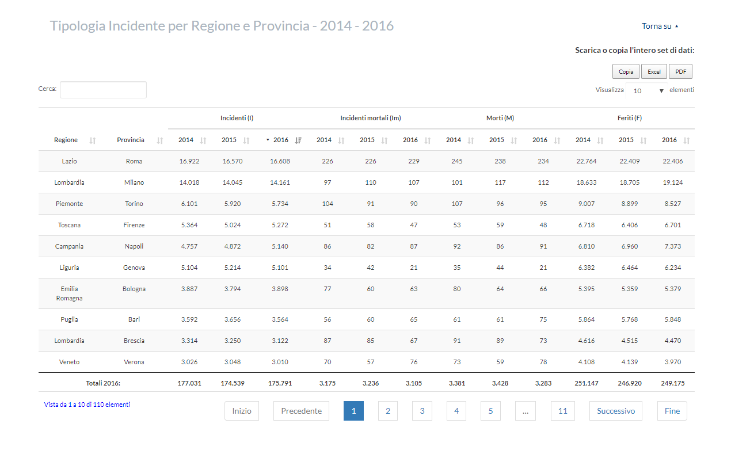Jump to page 11 of results
731x454 pixels.
pos(563,411)
